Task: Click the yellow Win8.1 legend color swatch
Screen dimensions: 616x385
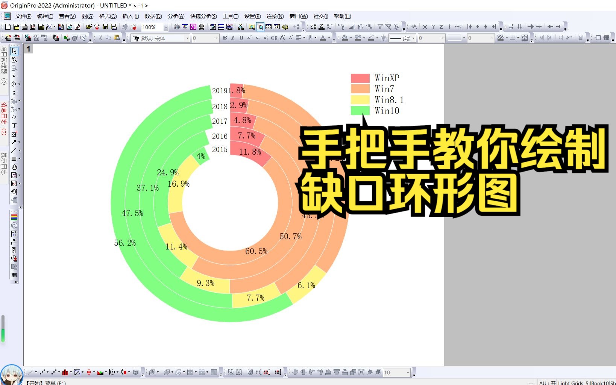Action: 360,100
